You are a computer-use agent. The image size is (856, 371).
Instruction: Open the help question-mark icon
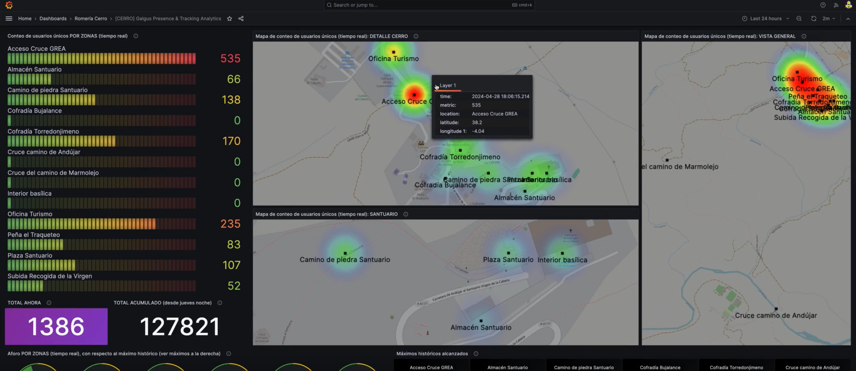tap(823, 5)
